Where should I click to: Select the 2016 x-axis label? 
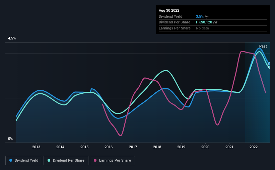(x=109, y=147)
